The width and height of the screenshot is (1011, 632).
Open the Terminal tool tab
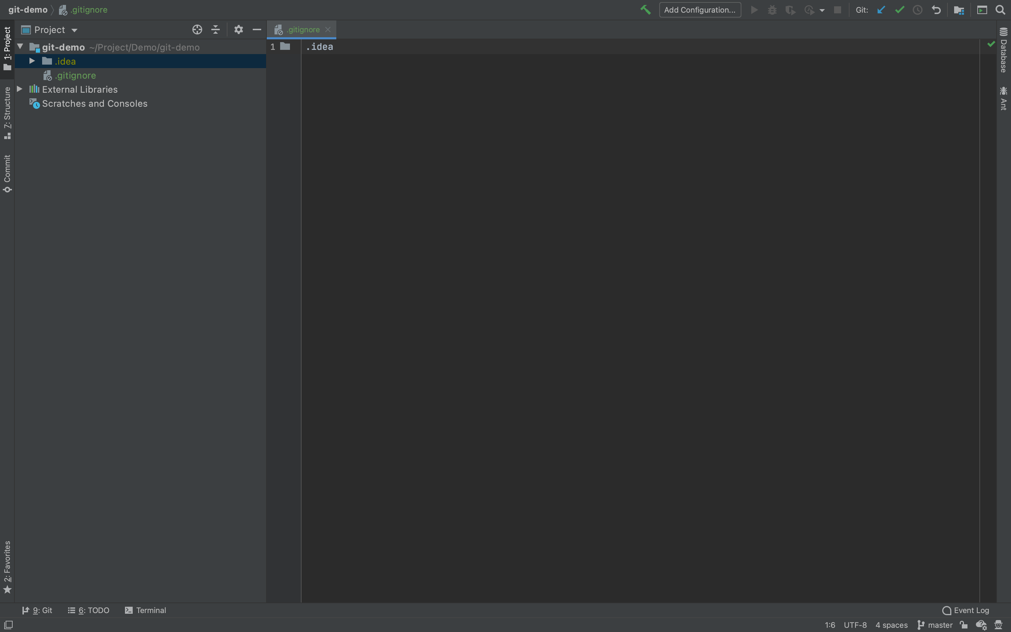pyautogui.click(x=145, y=610)
